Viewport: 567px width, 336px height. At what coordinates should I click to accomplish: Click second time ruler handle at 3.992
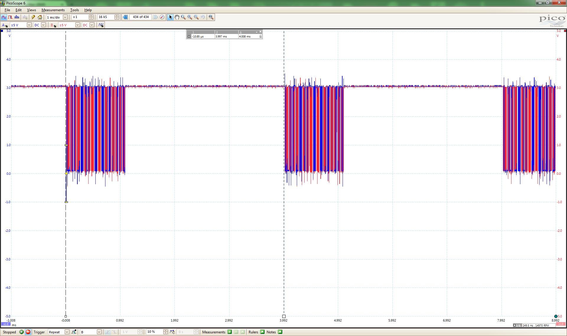coord(284,316)
